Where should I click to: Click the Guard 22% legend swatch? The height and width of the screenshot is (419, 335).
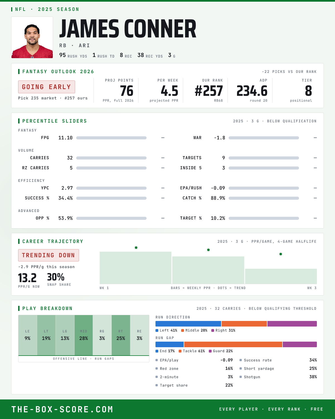(x=210, y=351)
